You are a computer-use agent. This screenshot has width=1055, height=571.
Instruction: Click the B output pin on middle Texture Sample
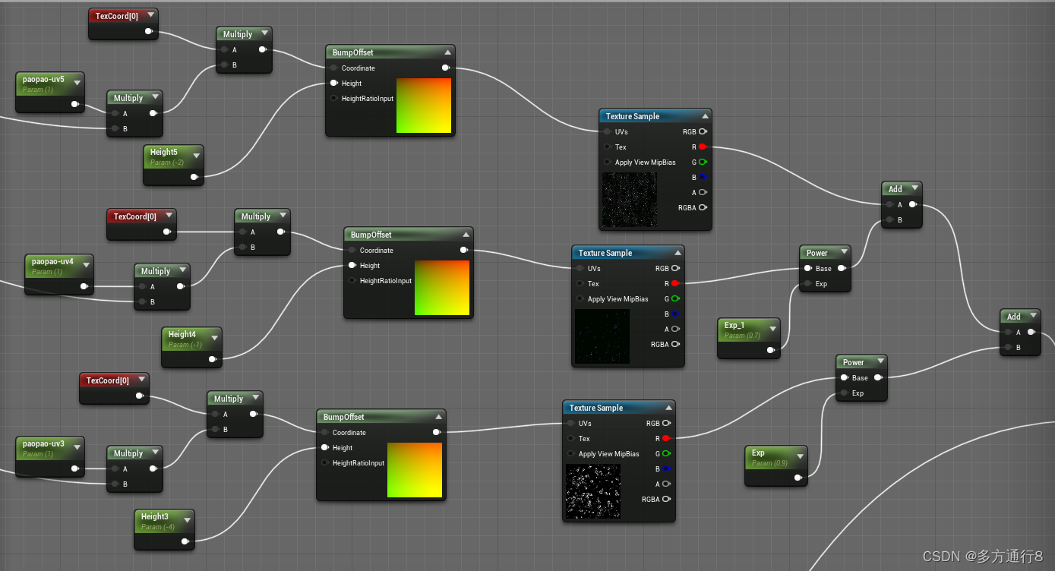[x=674, y=314]
